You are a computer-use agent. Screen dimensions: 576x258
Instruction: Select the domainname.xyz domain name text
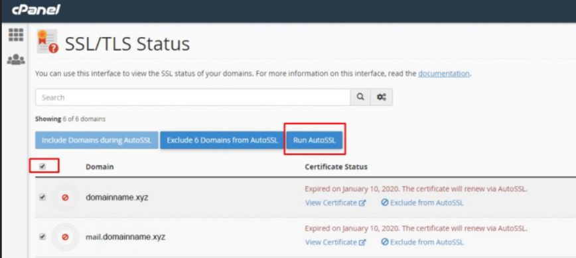[117, 198]
